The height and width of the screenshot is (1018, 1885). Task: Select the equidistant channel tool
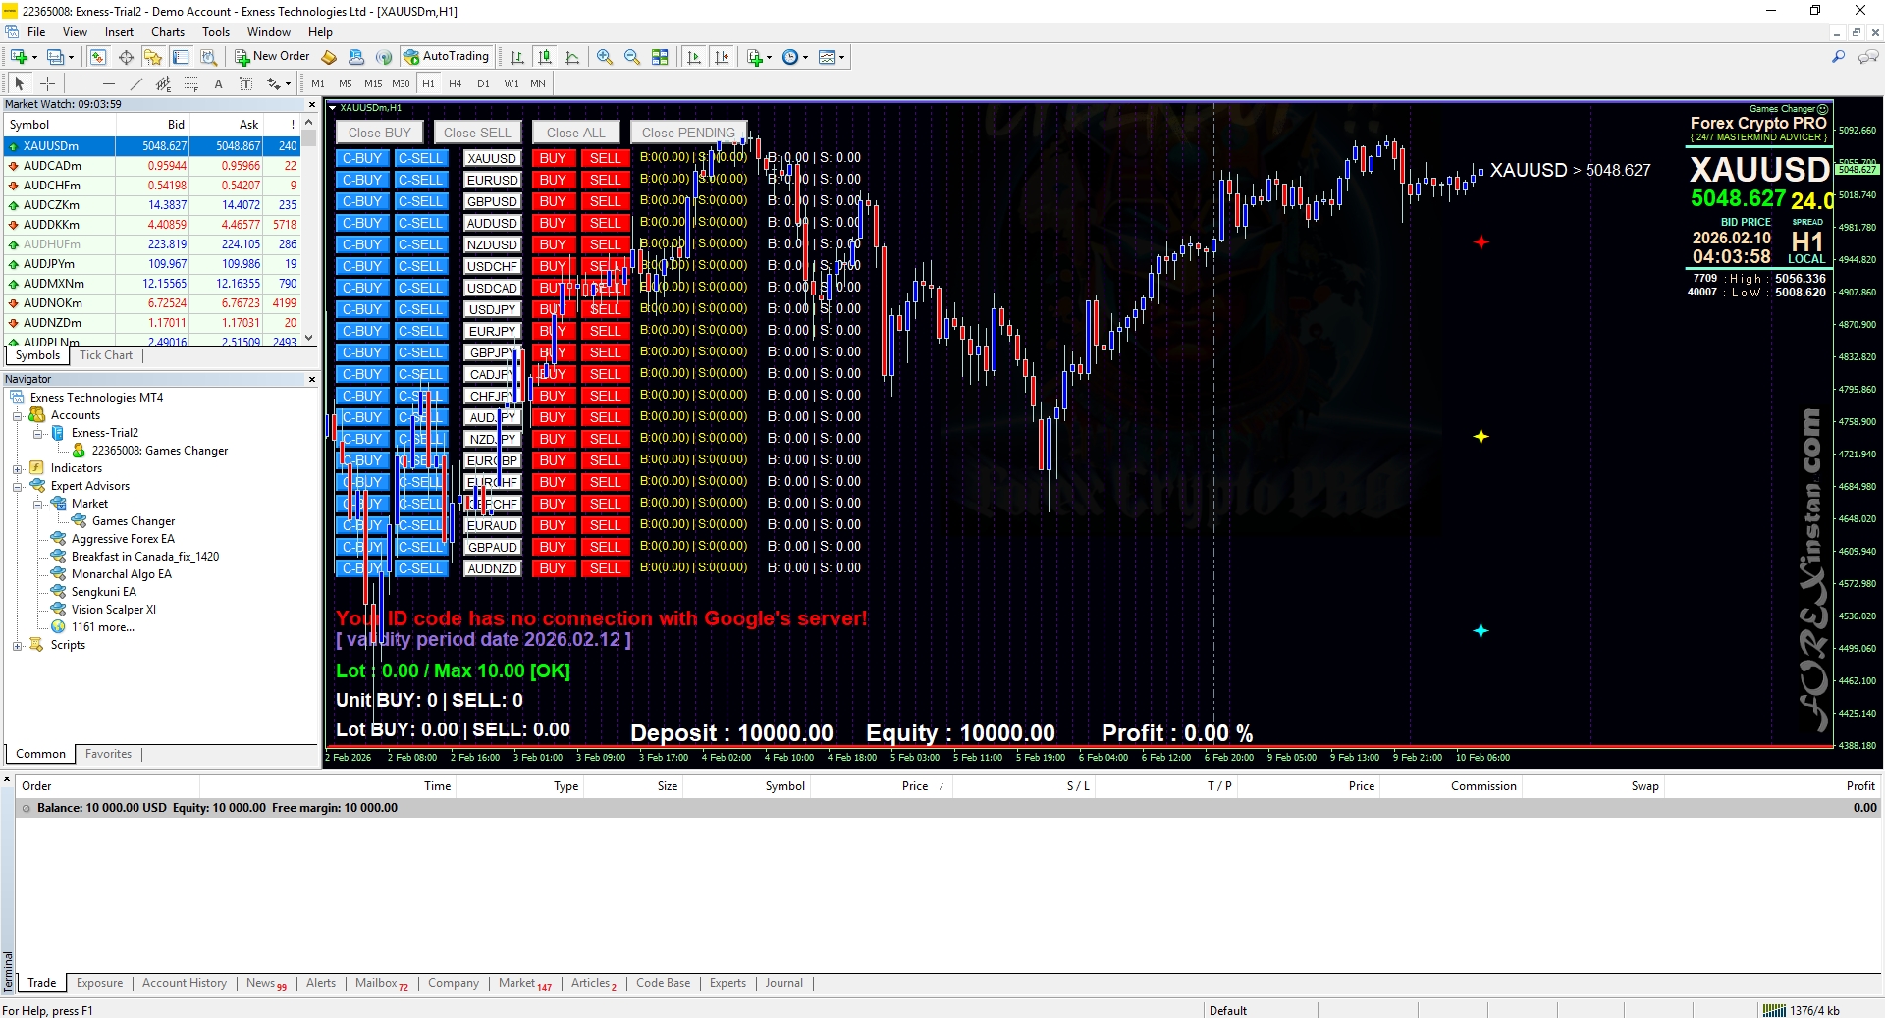tap(164, 83)
